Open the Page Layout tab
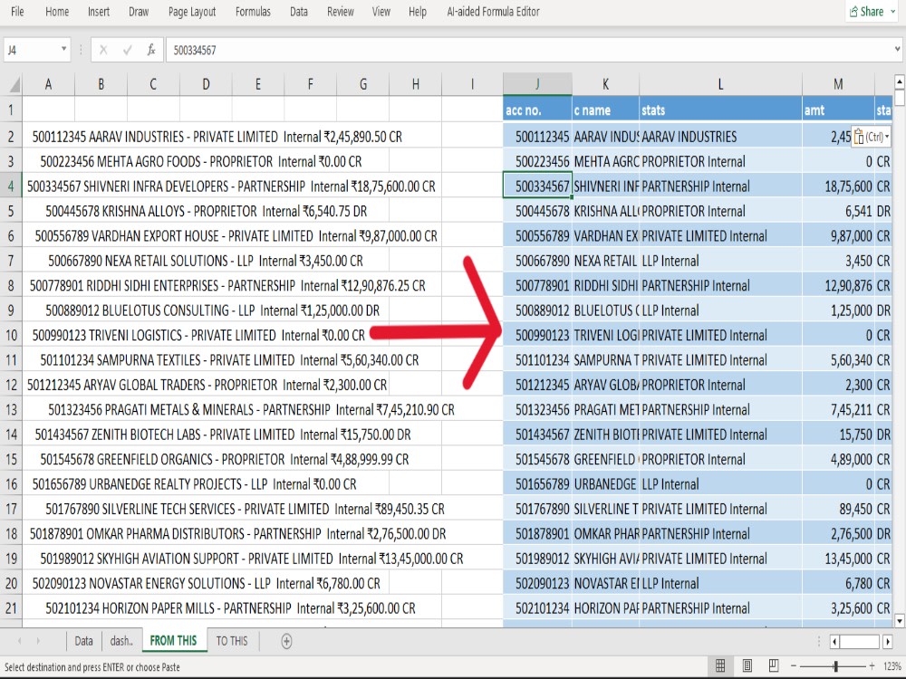Viewport: 906px width, 679px height. [x=192, y=12]
